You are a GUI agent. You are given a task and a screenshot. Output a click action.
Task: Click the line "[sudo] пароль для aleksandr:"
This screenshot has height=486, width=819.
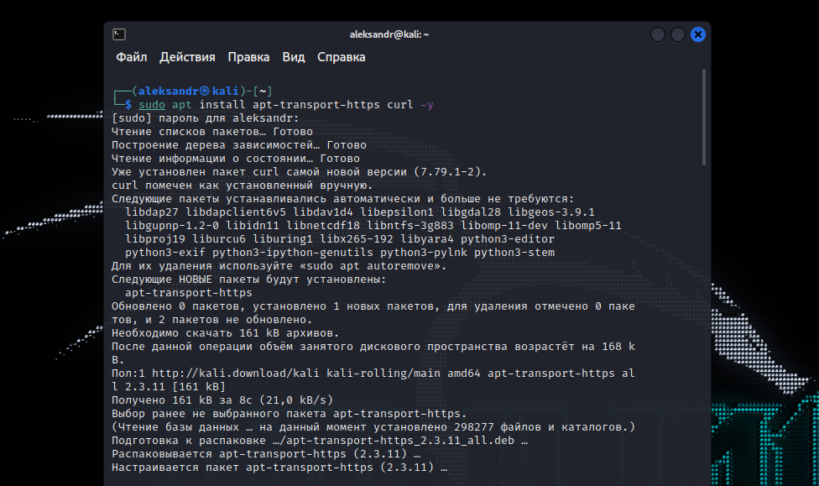point(206,118)
